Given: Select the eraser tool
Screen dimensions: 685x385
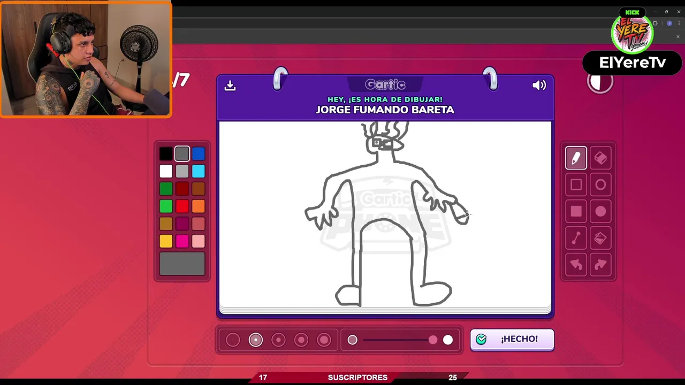Looking at the screenshot, I should coord(600,158).
